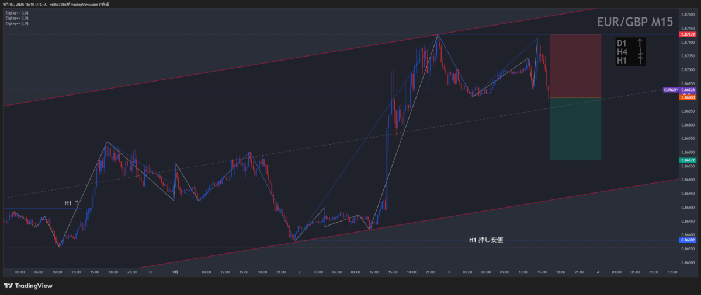The width and height of the screenshot is (701, 295).
Task: Click the H1 押し安値 horizontal line label
Action: (485, 240)
